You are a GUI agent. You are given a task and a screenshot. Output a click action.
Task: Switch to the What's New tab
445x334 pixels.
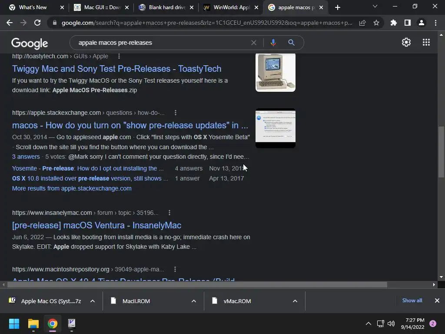(32, 7)
